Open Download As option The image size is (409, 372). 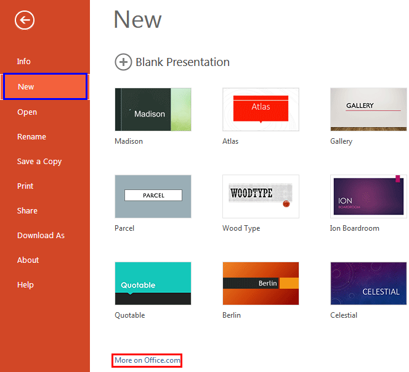click(x=41, y=236)
